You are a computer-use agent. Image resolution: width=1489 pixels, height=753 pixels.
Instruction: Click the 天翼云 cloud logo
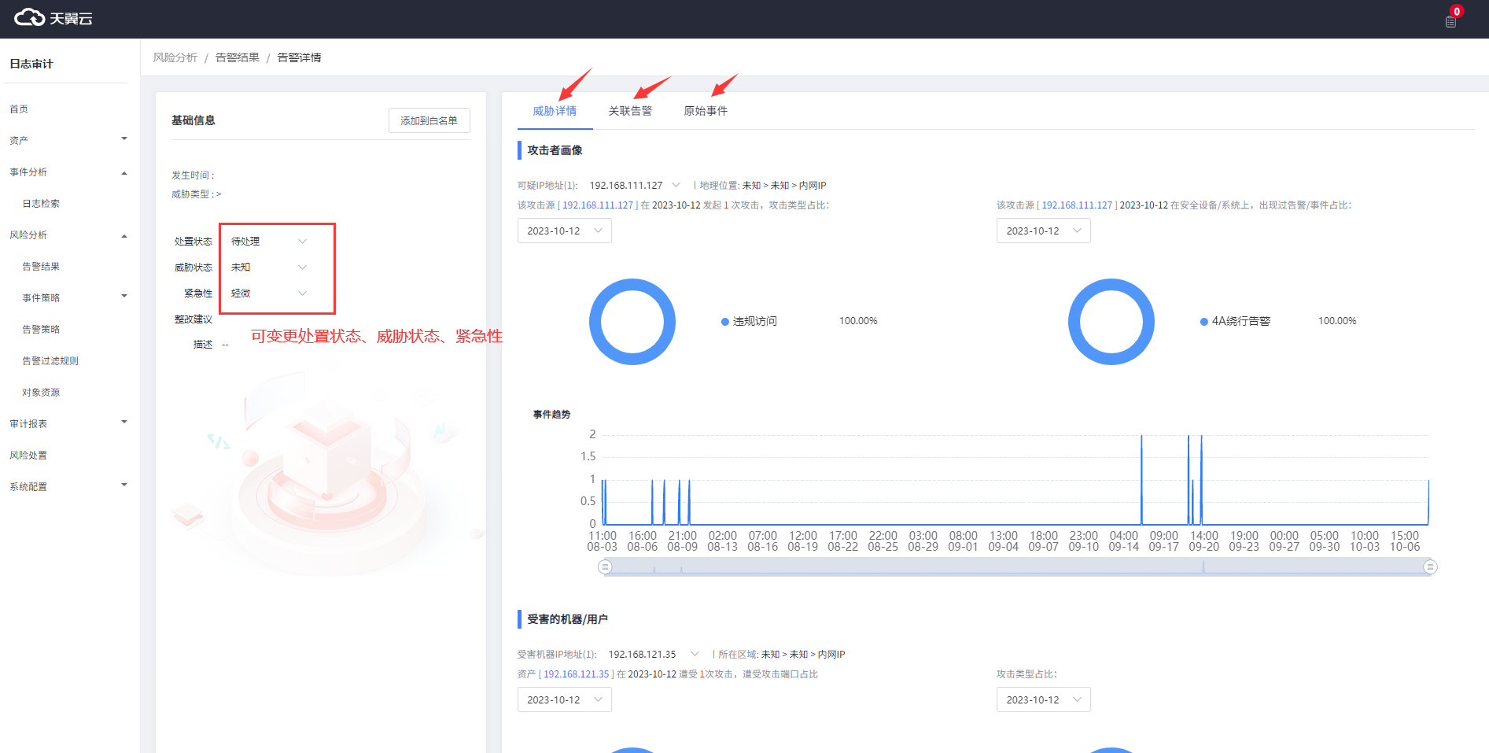53,18
